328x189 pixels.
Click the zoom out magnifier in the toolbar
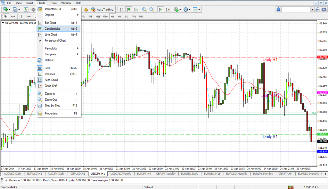click(152, 9)
